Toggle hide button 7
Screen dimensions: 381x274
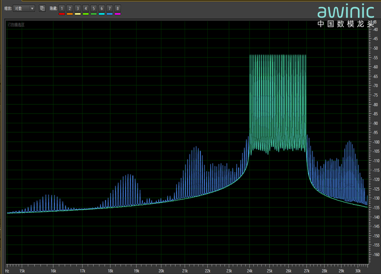(109, 8)
